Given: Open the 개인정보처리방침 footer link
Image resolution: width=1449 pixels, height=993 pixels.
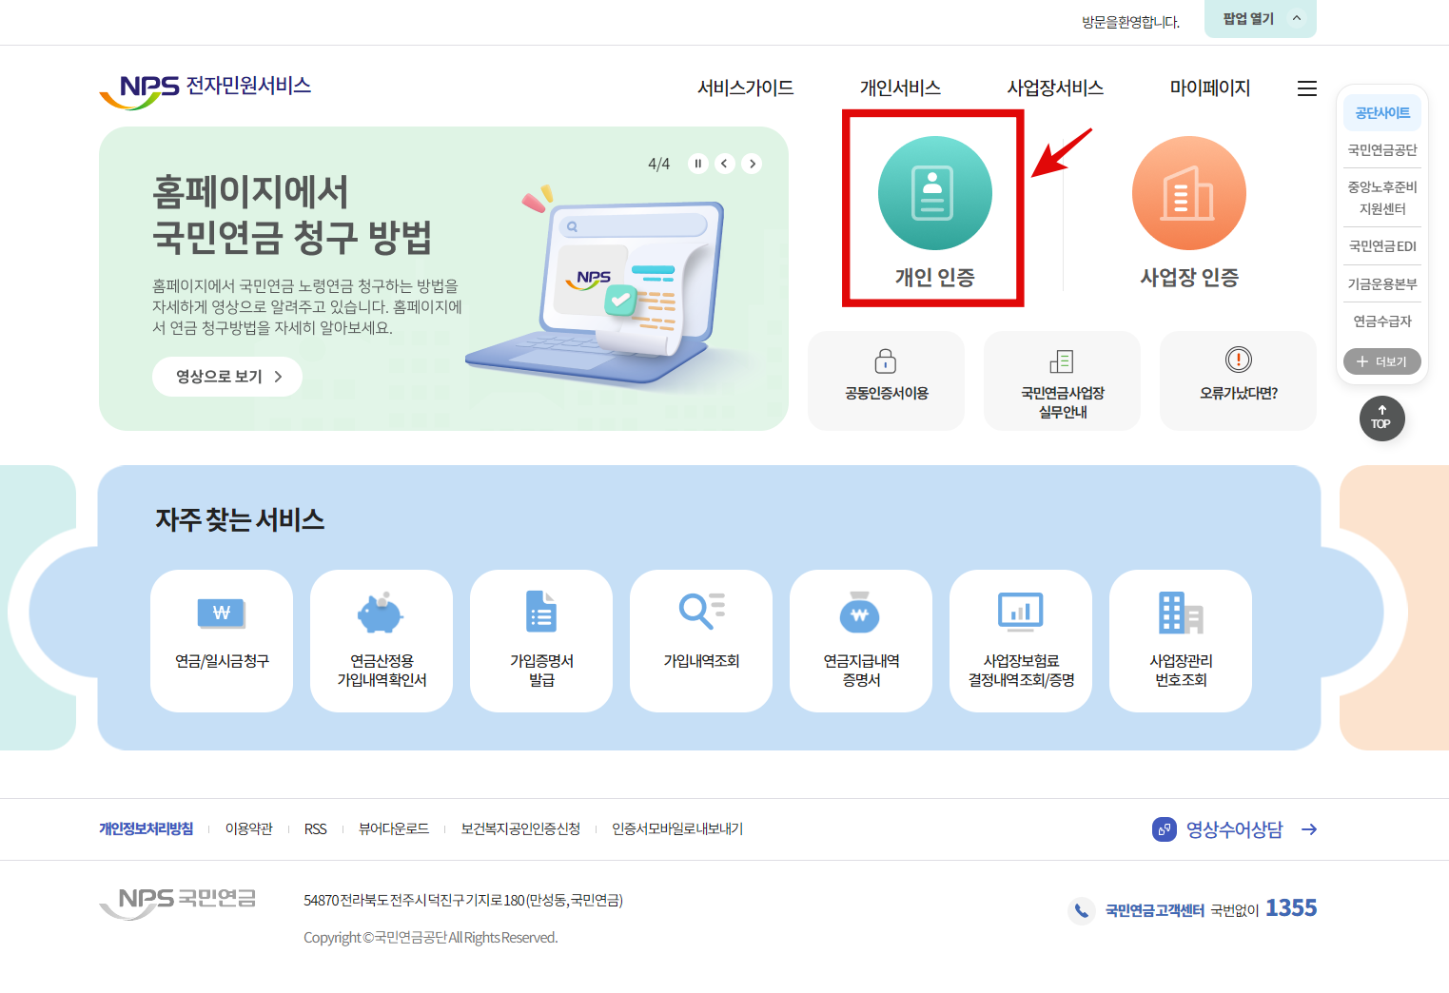Looking at the screenshot, I should [146, 828].
